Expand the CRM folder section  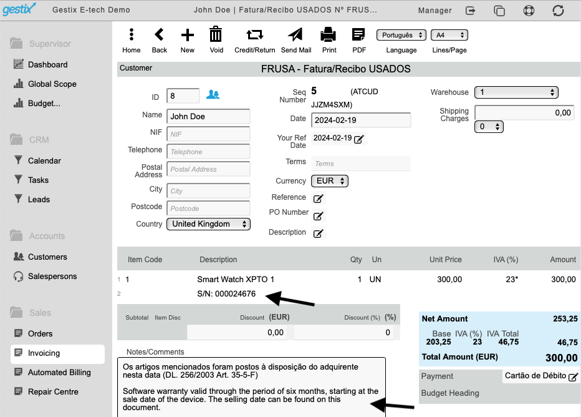pos(29,139)
